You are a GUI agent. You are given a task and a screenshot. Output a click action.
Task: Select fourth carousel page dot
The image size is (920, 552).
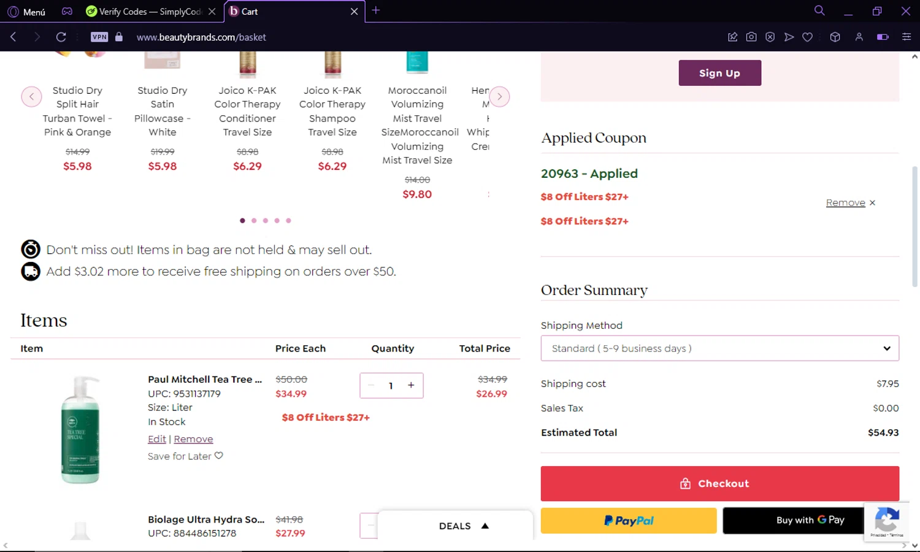pyautogui.click(x=277, y=220)
